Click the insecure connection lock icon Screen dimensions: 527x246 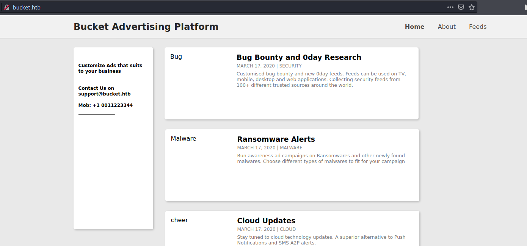(x=6, y=7)
